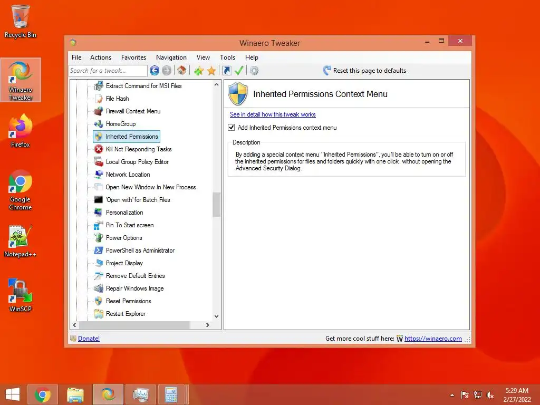The height and width of the screenshot is (405, 540).
Task: Click horizontal scrollbar right arrow in tree
Action: coord(207,325)
